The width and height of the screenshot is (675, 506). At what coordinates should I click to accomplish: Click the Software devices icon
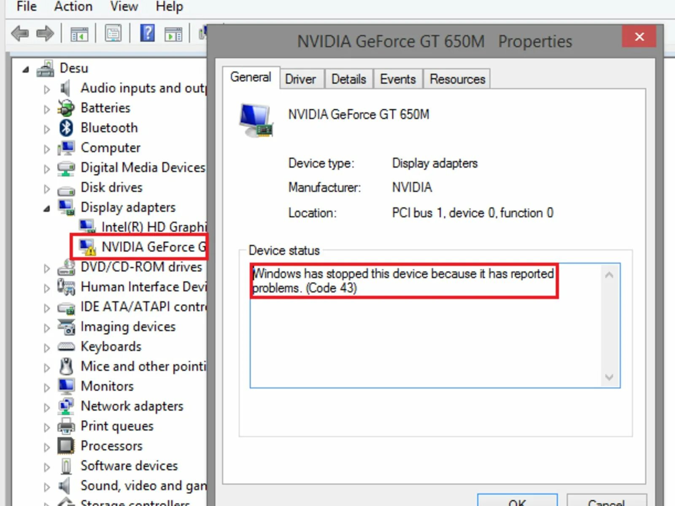66,466
